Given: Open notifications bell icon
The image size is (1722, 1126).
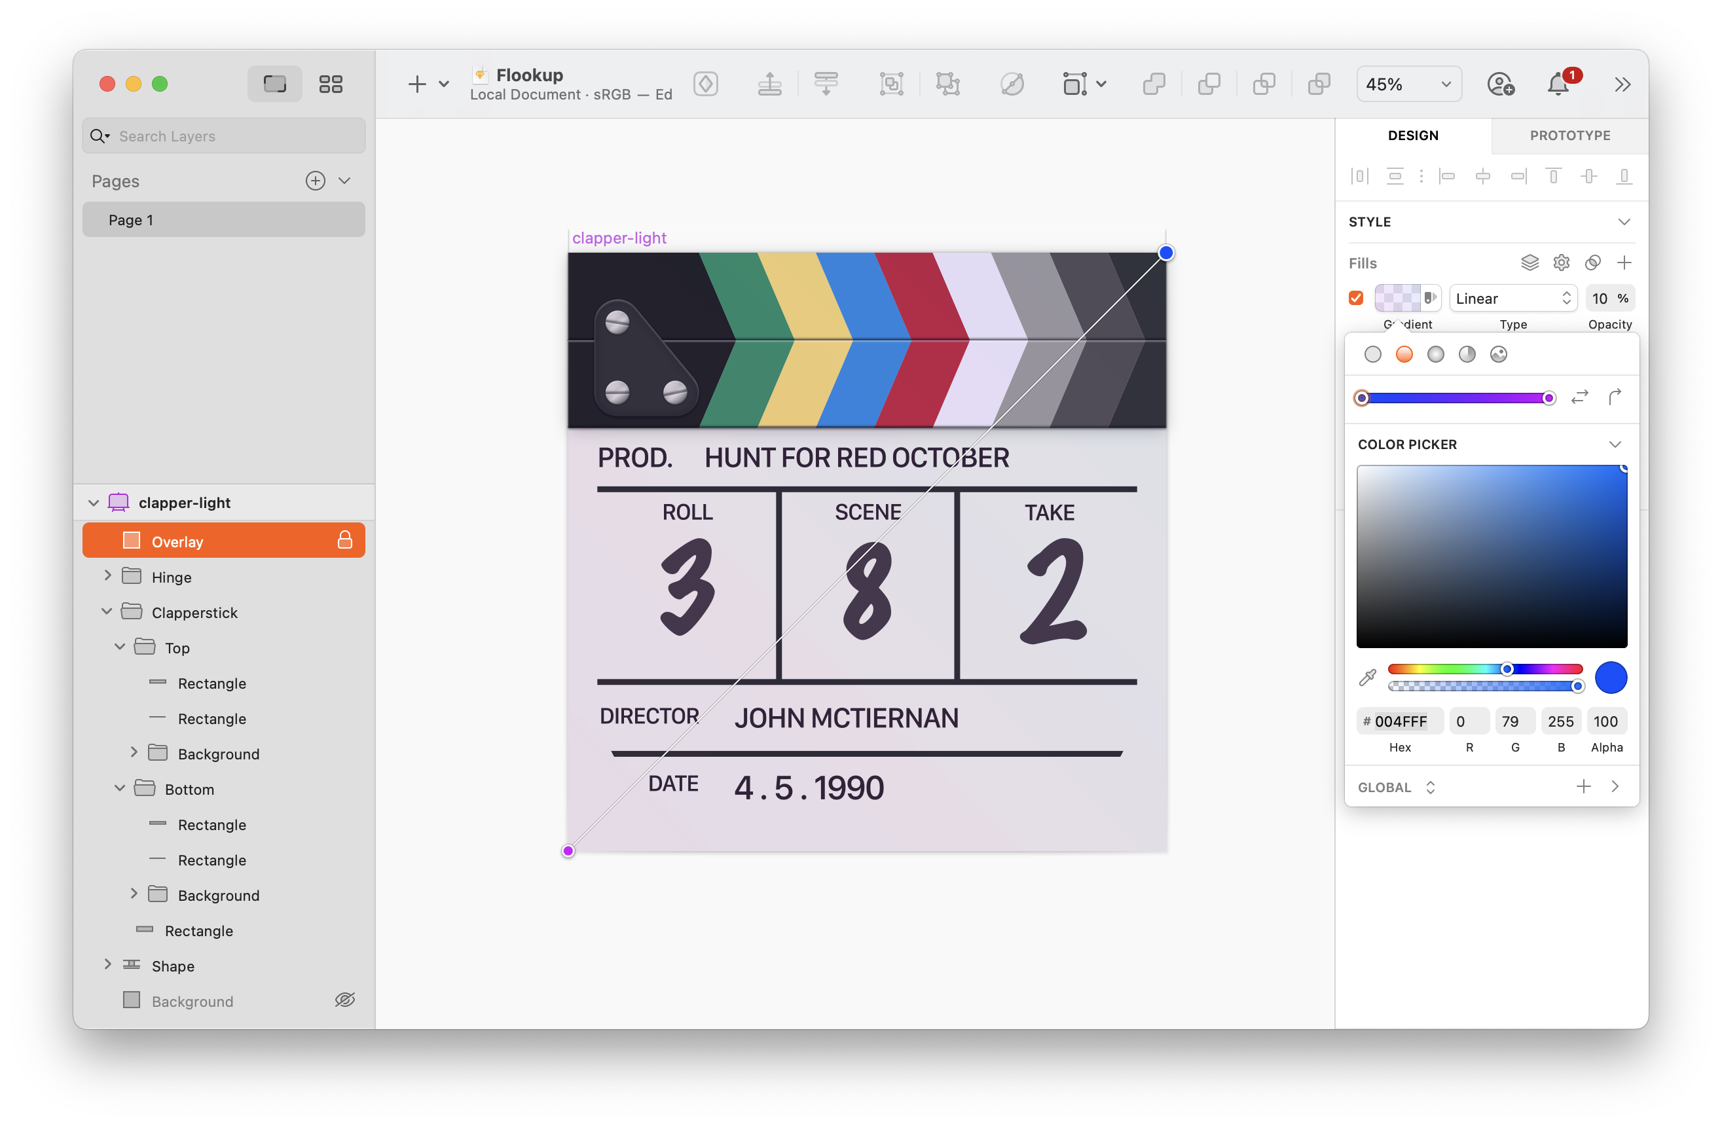Looking at the screenshot, I should [1557, 84].
